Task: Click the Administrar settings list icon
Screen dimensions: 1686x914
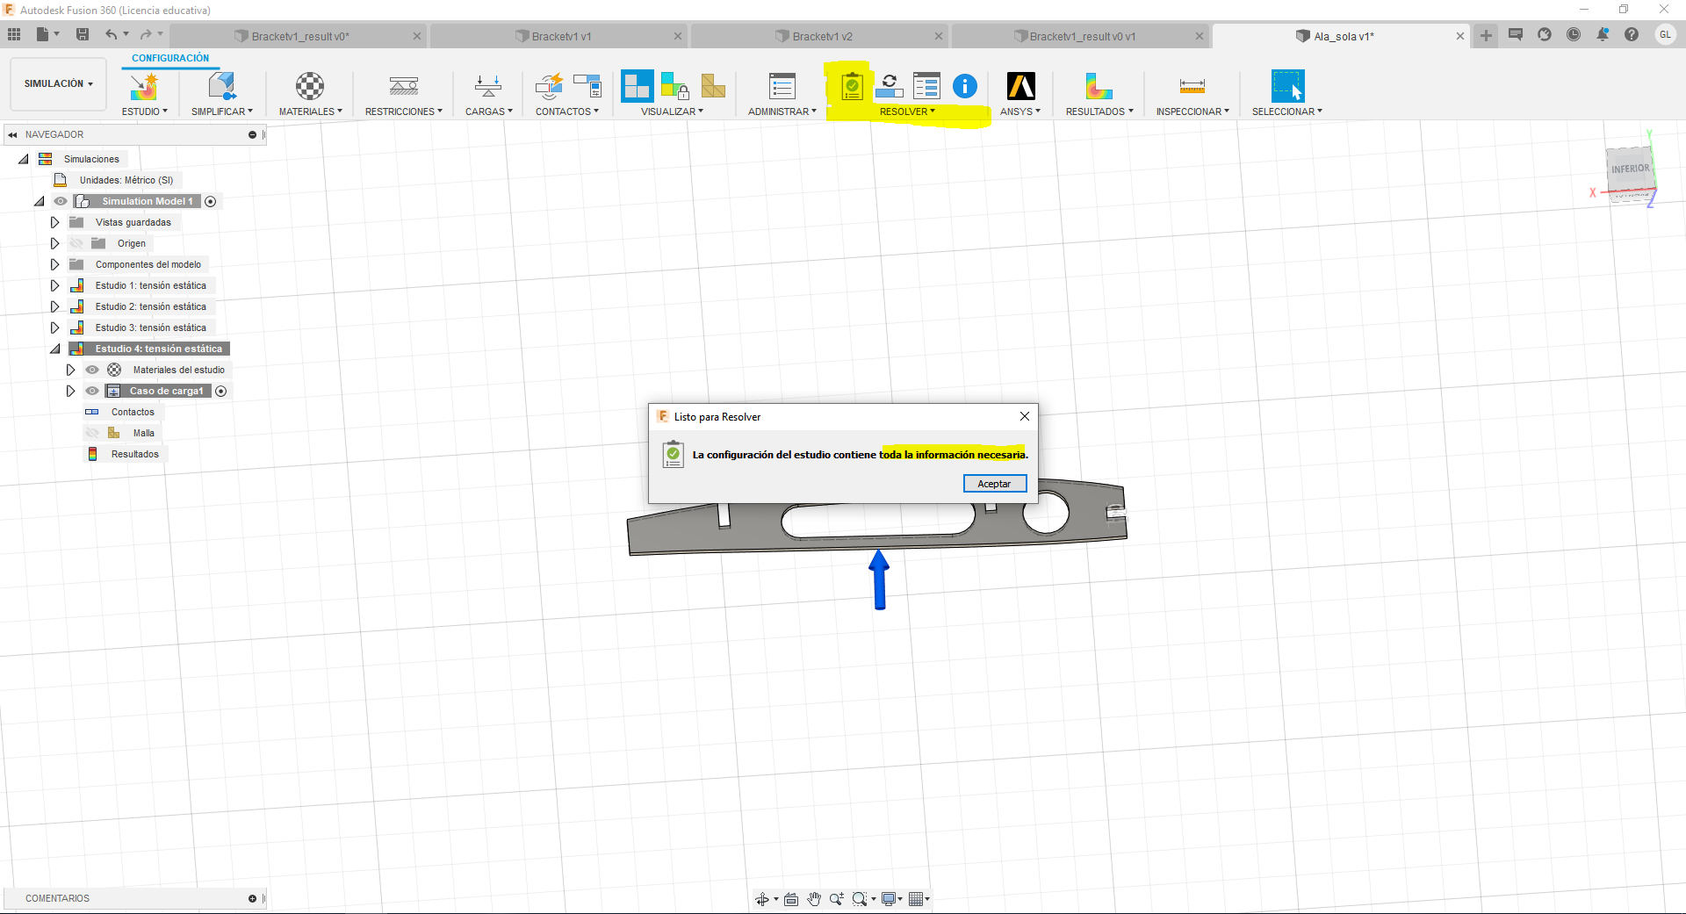Action: coord(782,86)
